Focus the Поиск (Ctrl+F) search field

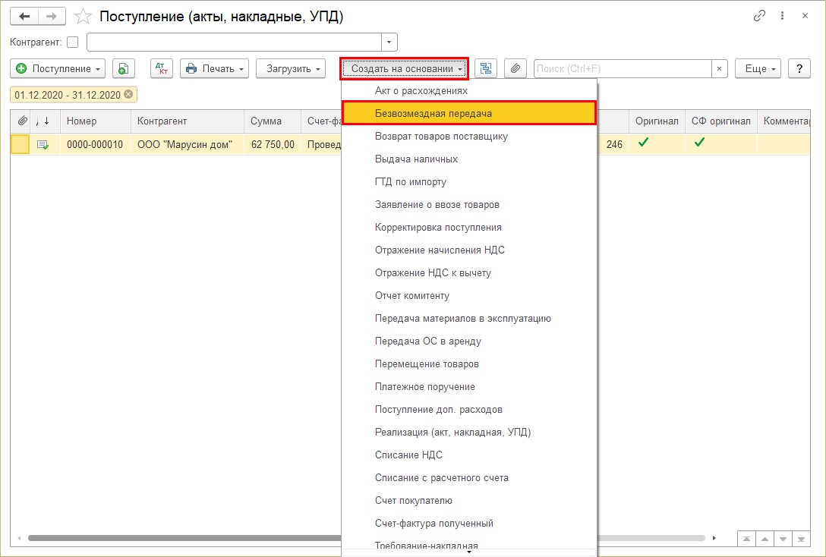click(623, 68)
